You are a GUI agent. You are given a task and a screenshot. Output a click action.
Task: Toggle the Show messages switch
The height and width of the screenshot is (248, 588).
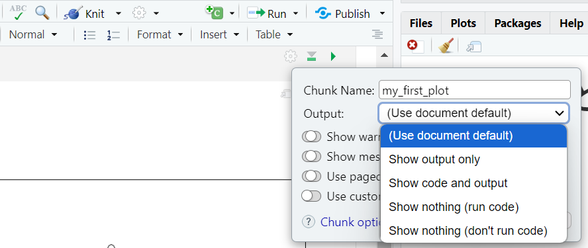tap(311, 156)
